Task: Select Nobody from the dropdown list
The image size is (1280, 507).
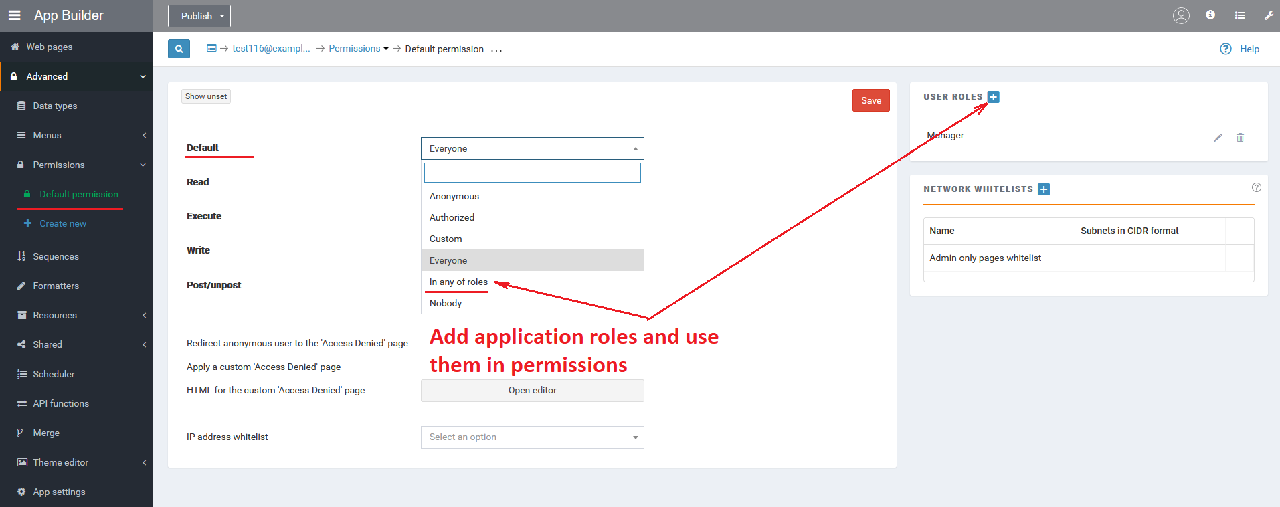Action: click(533, 303)
